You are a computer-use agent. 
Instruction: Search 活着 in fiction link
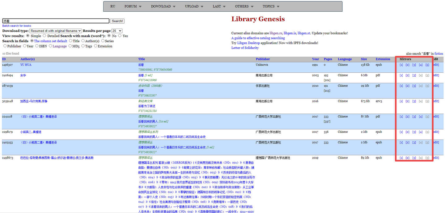tap(439, 54)
